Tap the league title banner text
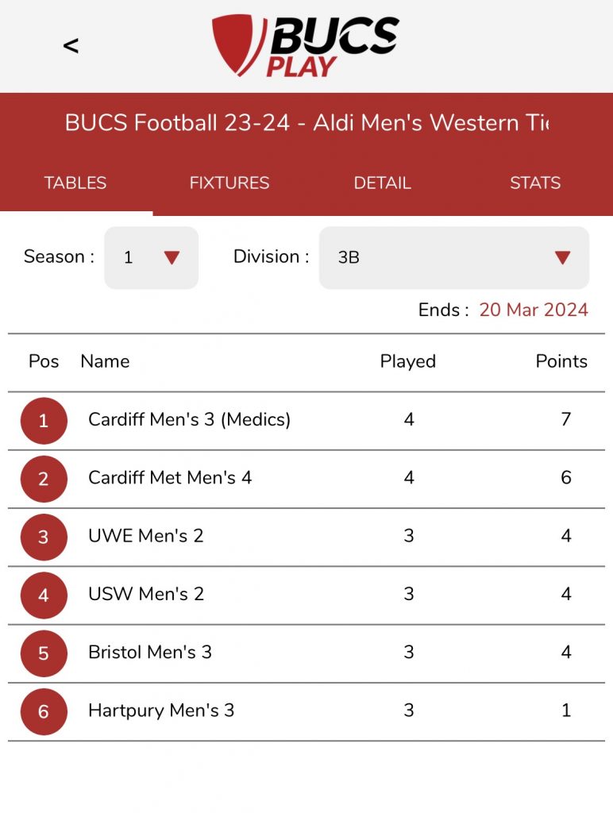 (306, 123)
